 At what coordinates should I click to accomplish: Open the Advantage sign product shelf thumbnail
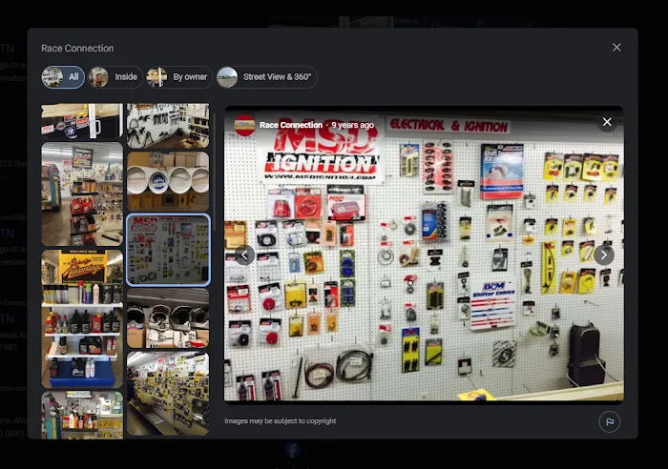pyautogui.click(x=82, y=318)
